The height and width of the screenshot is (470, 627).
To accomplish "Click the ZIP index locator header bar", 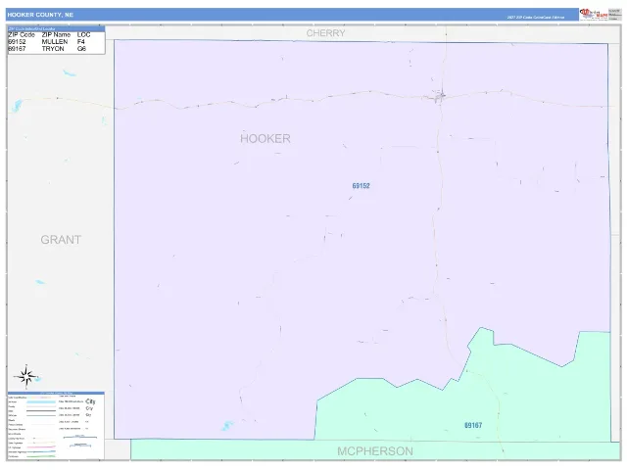I will [x=56, y=28].
